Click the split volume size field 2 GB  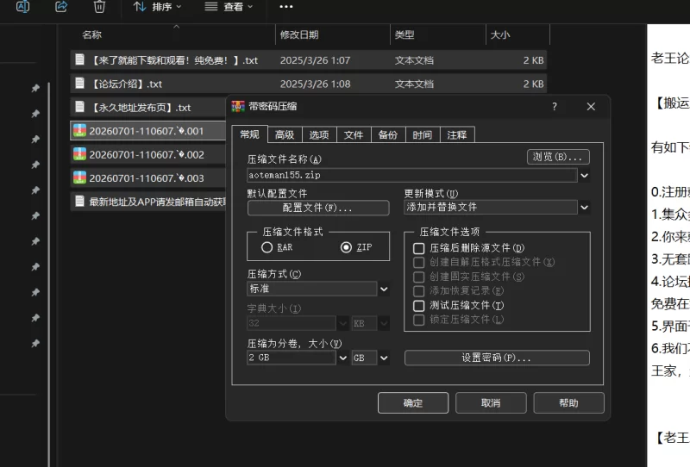pyautogui.click(x=292, y=358)
